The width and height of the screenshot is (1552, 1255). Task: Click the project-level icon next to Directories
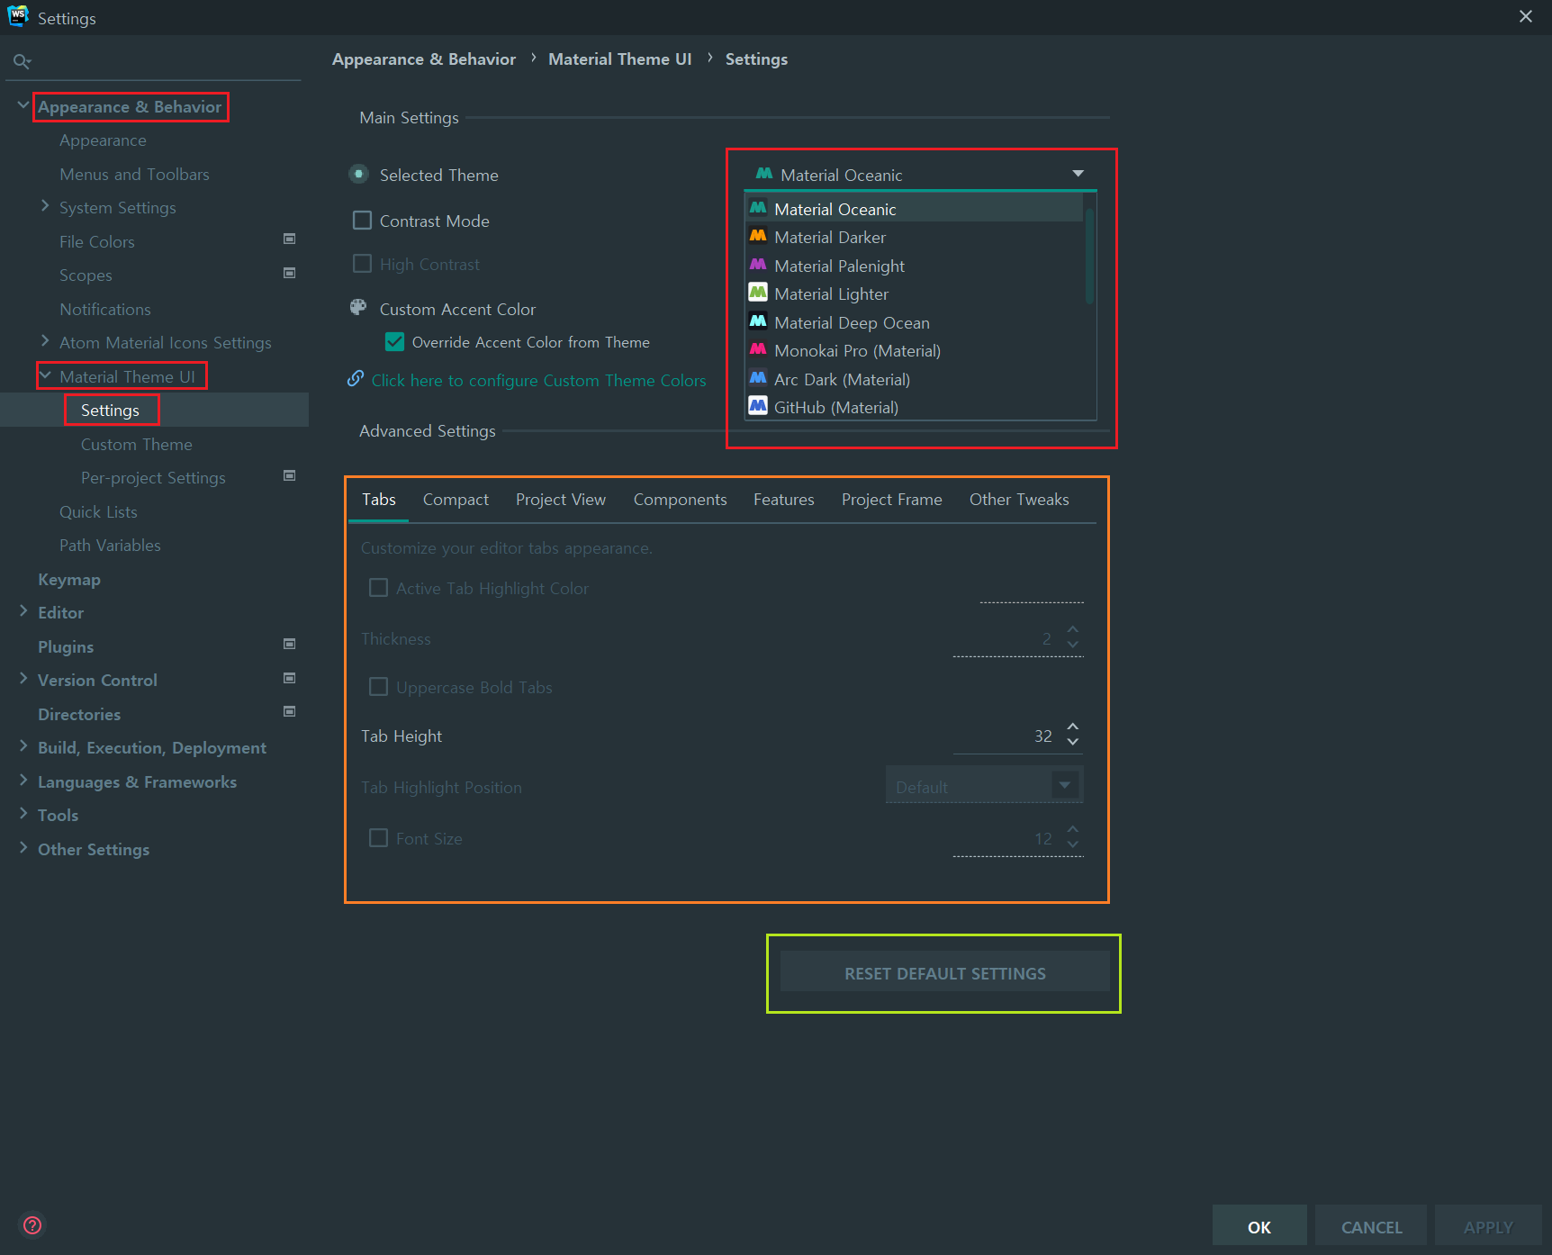tap(290, 712)
